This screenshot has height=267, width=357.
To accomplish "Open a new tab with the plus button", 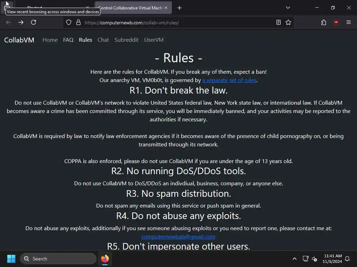I will (x=180, y=8).
